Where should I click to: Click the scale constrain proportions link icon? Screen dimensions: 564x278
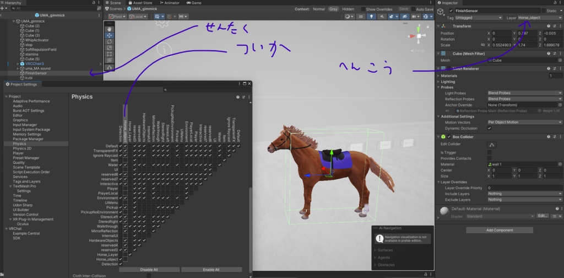click(482, 45)
